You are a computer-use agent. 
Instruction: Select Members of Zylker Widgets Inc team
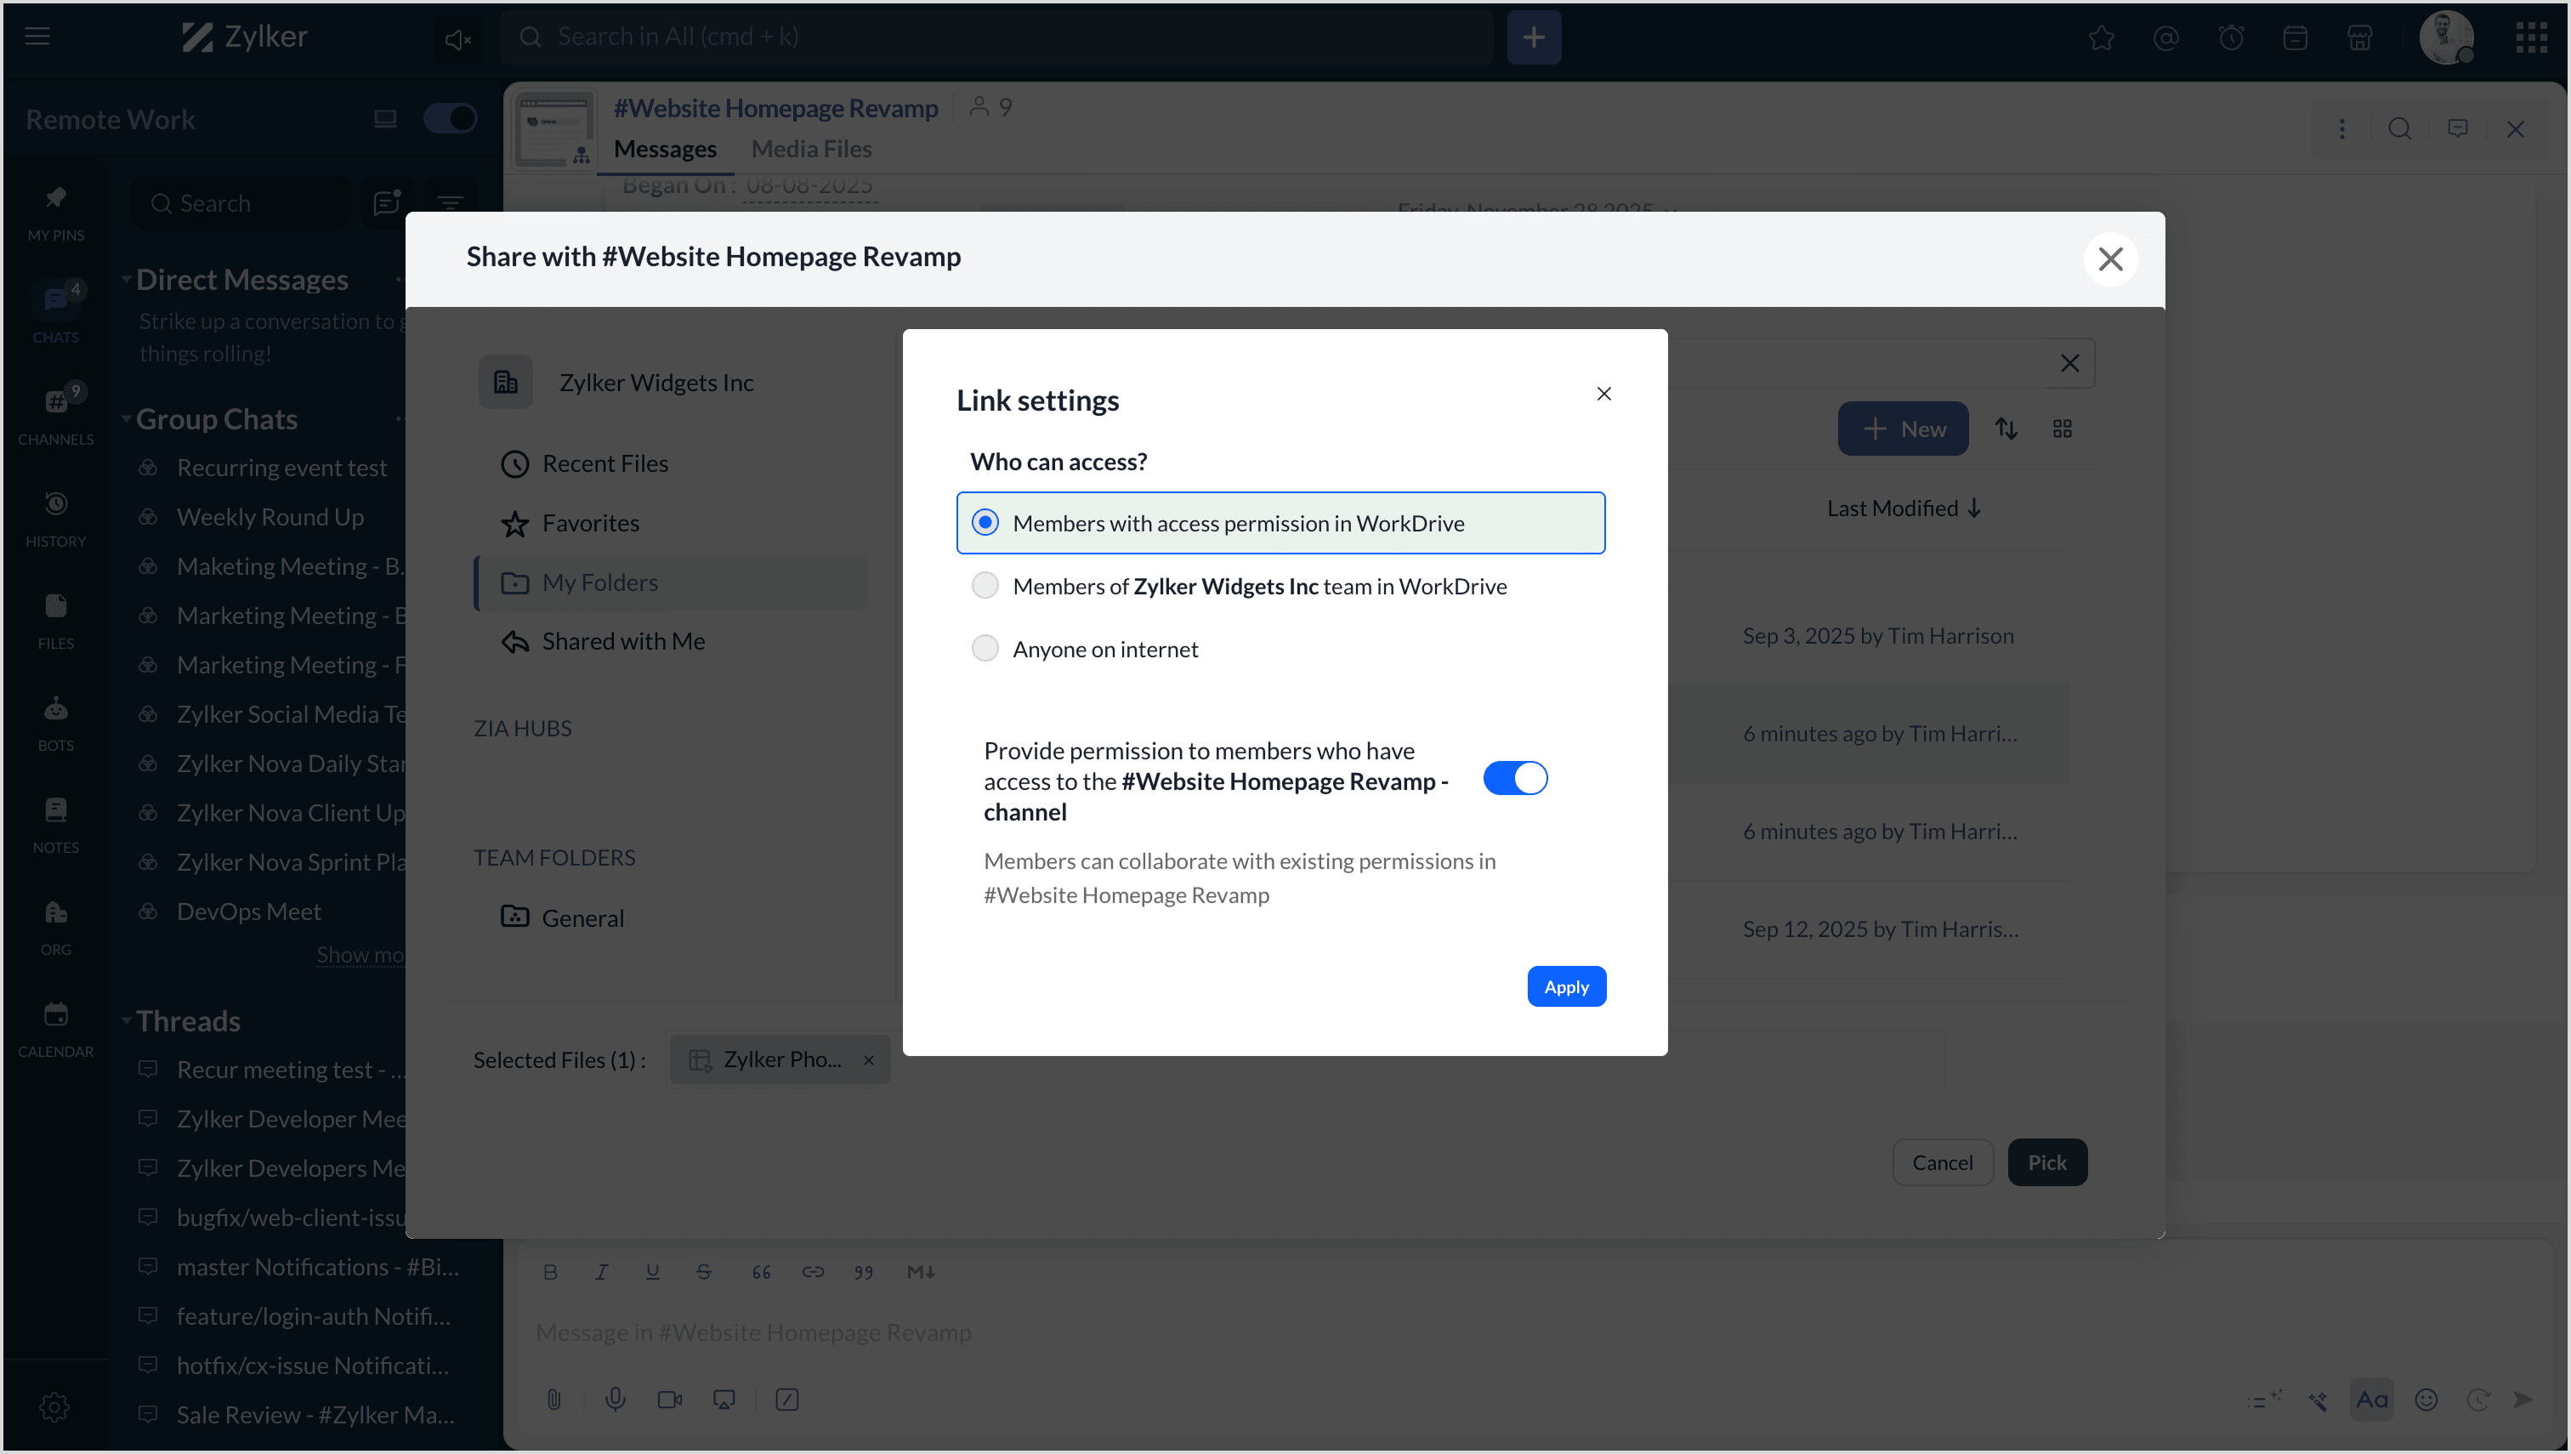pos(985,586)
